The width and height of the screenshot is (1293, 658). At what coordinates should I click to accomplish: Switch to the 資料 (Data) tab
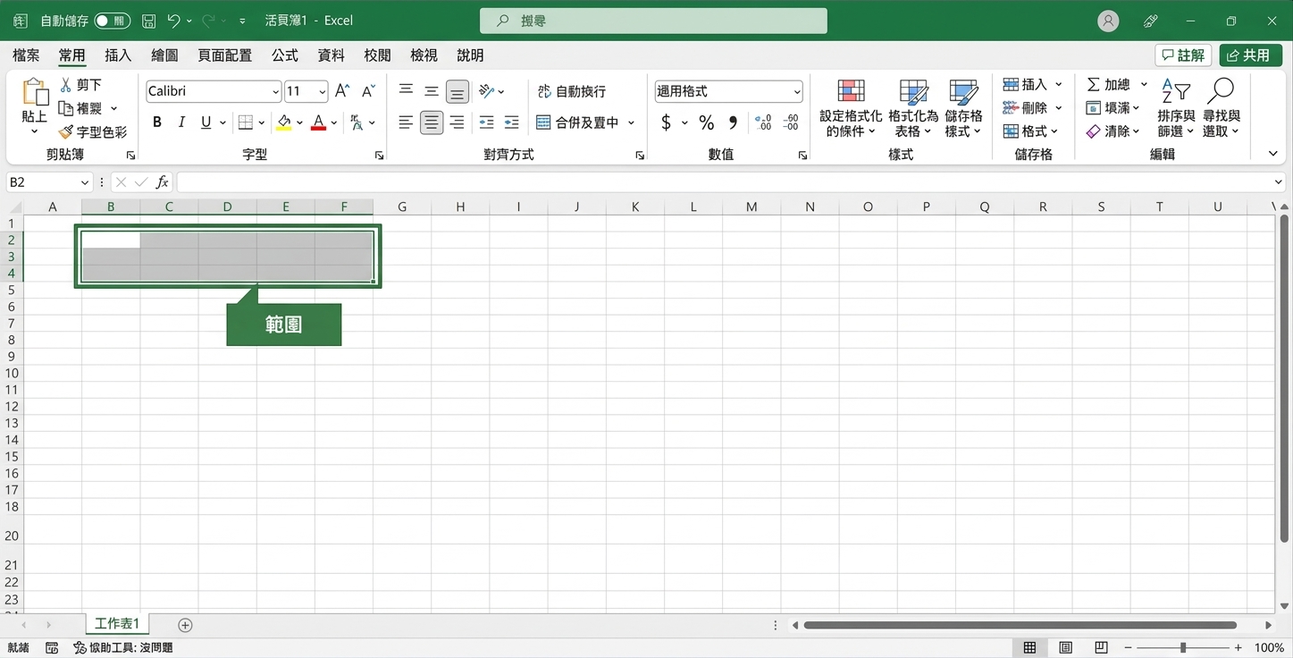[x=332, y=55]
